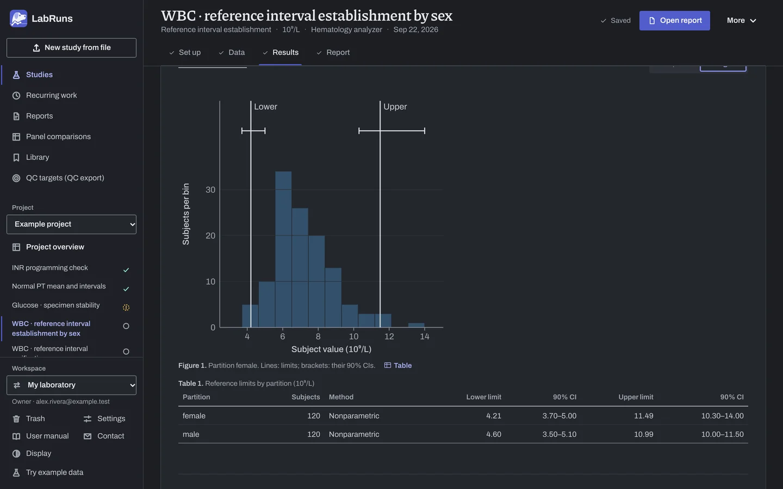The image size is (783, 489).
Task: Select the Results tab
Action: tap(281, 53)
